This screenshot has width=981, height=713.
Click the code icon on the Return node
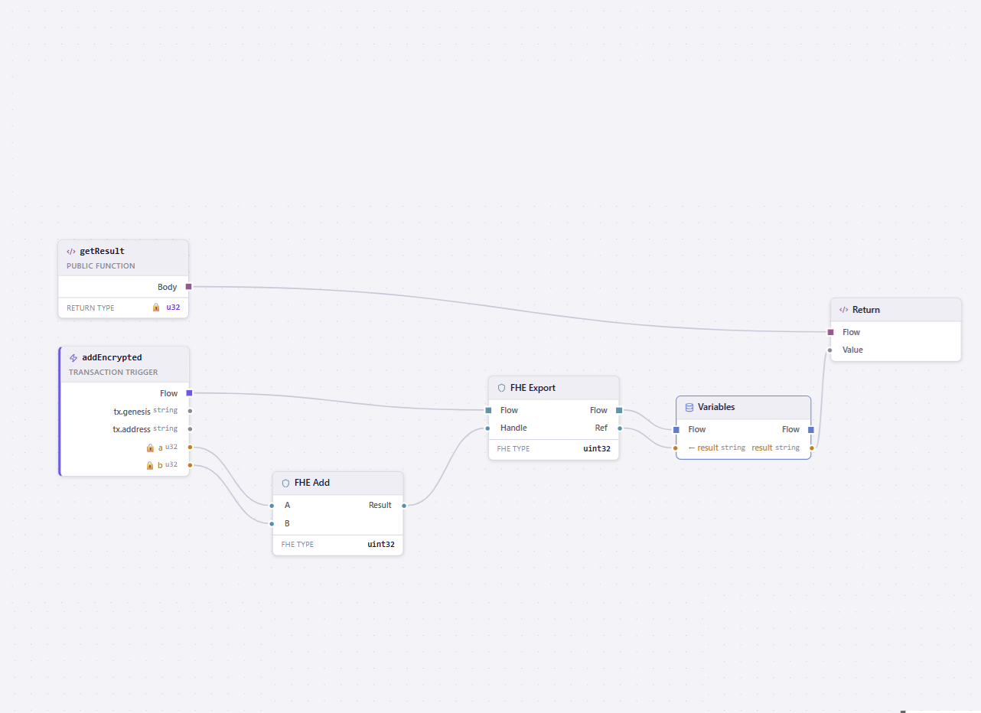(842, 310)
